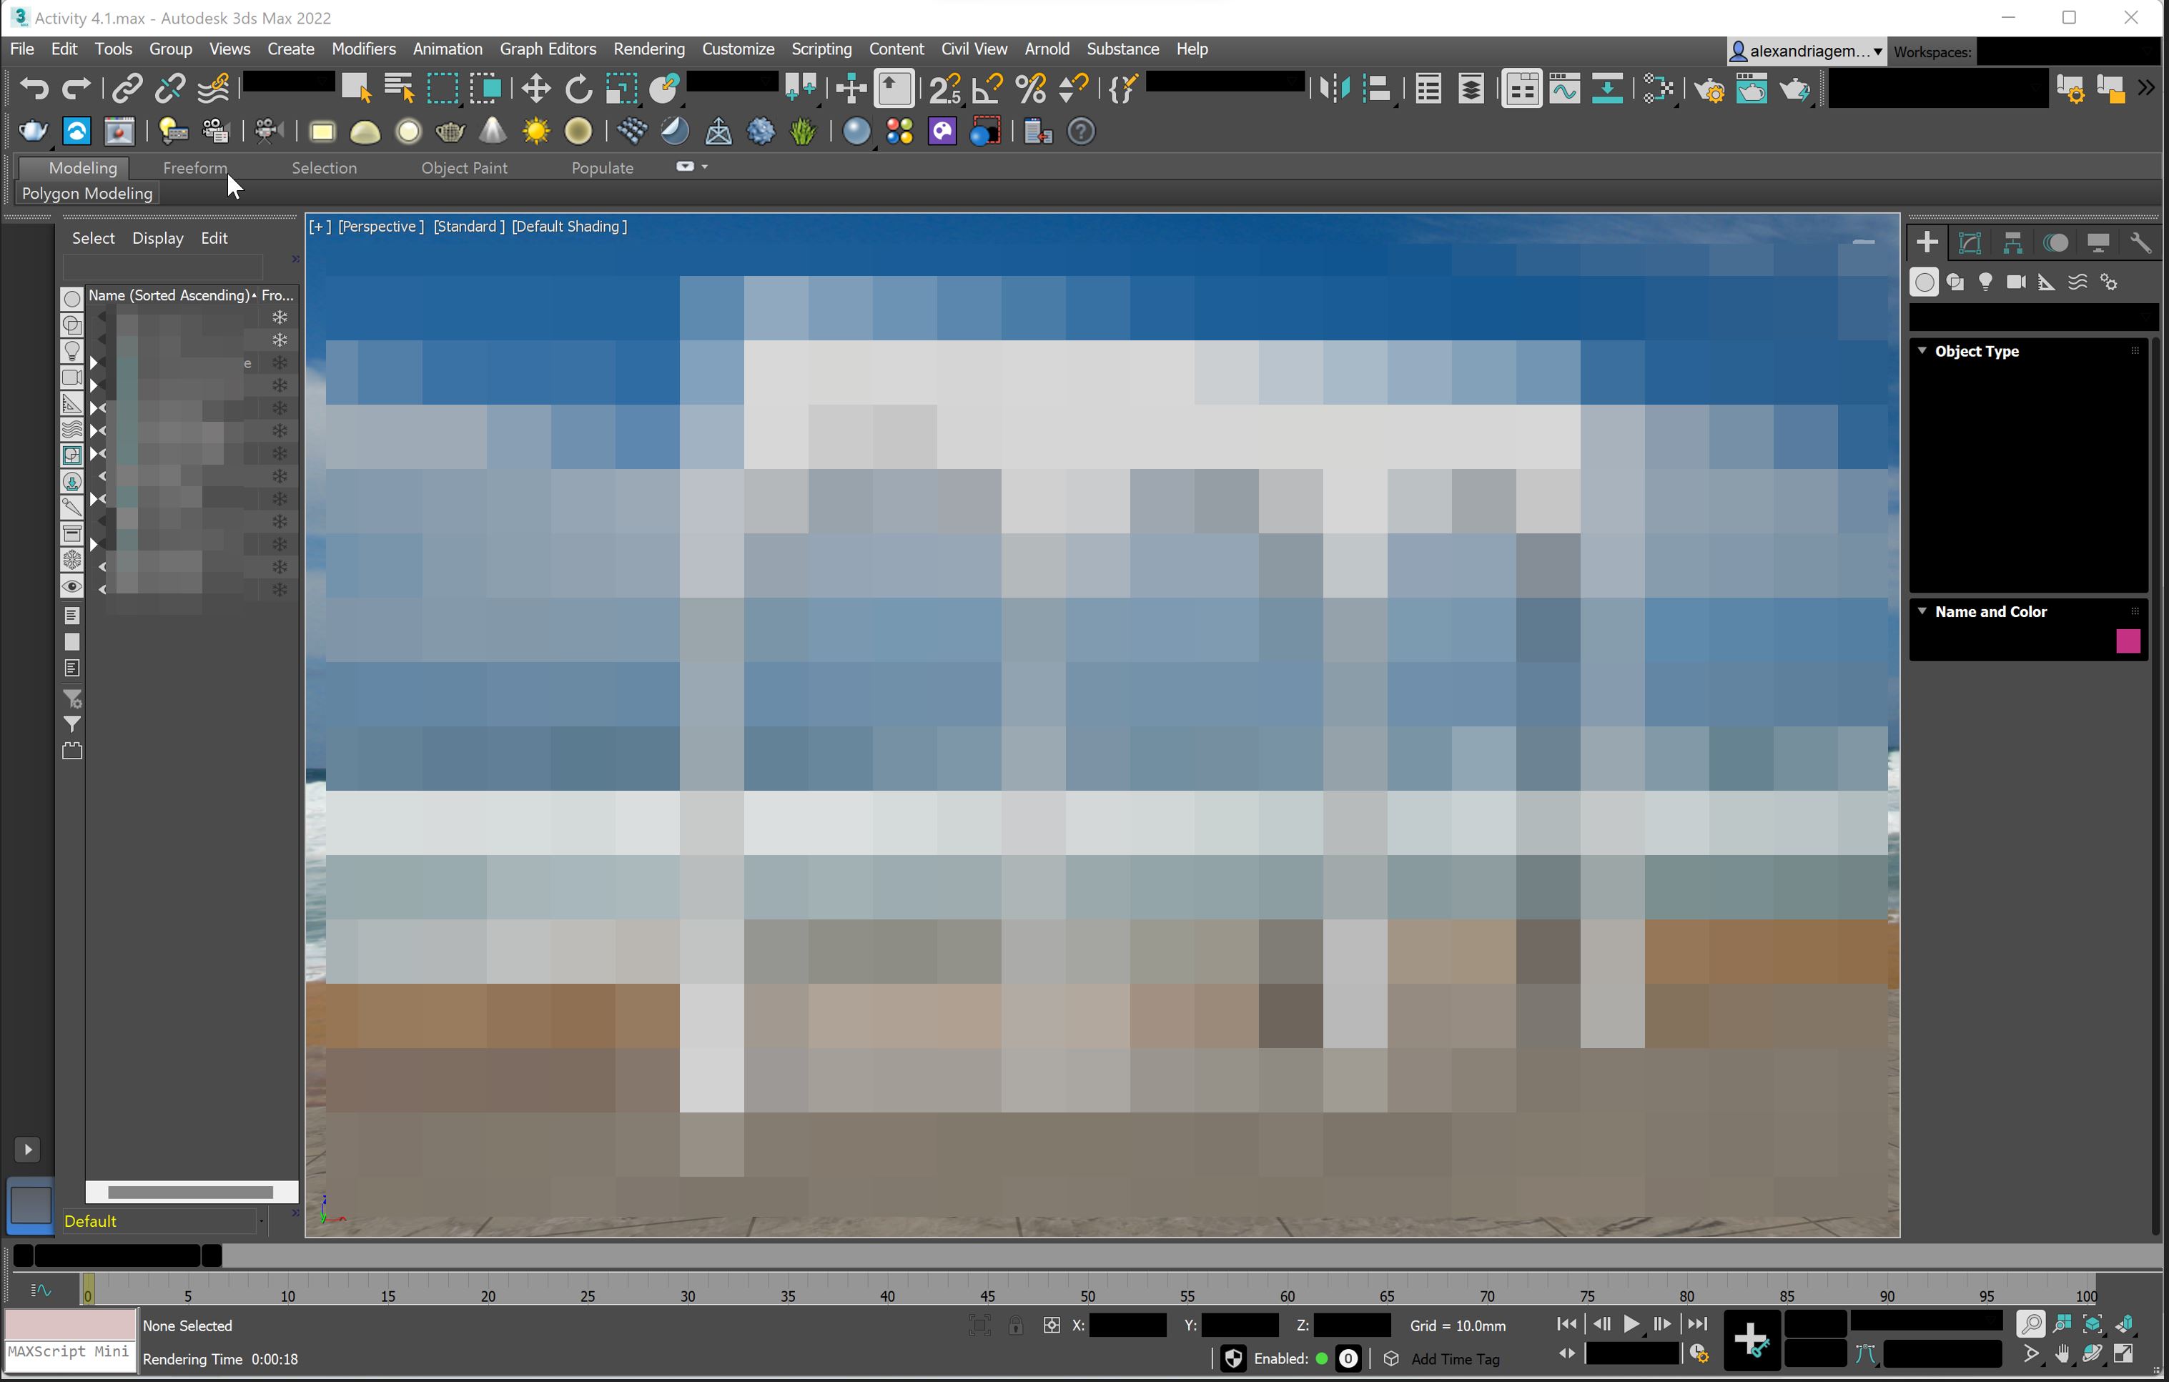The height and width of the screenshot is (1382, 2169).
Task: Click the teapot Render Production icon
Action: tap(1794, 88)
